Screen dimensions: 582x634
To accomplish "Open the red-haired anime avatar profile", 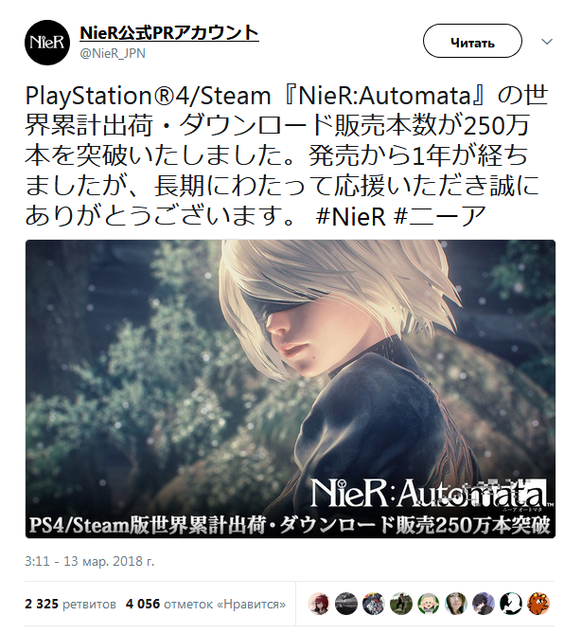I will [319, 604].
